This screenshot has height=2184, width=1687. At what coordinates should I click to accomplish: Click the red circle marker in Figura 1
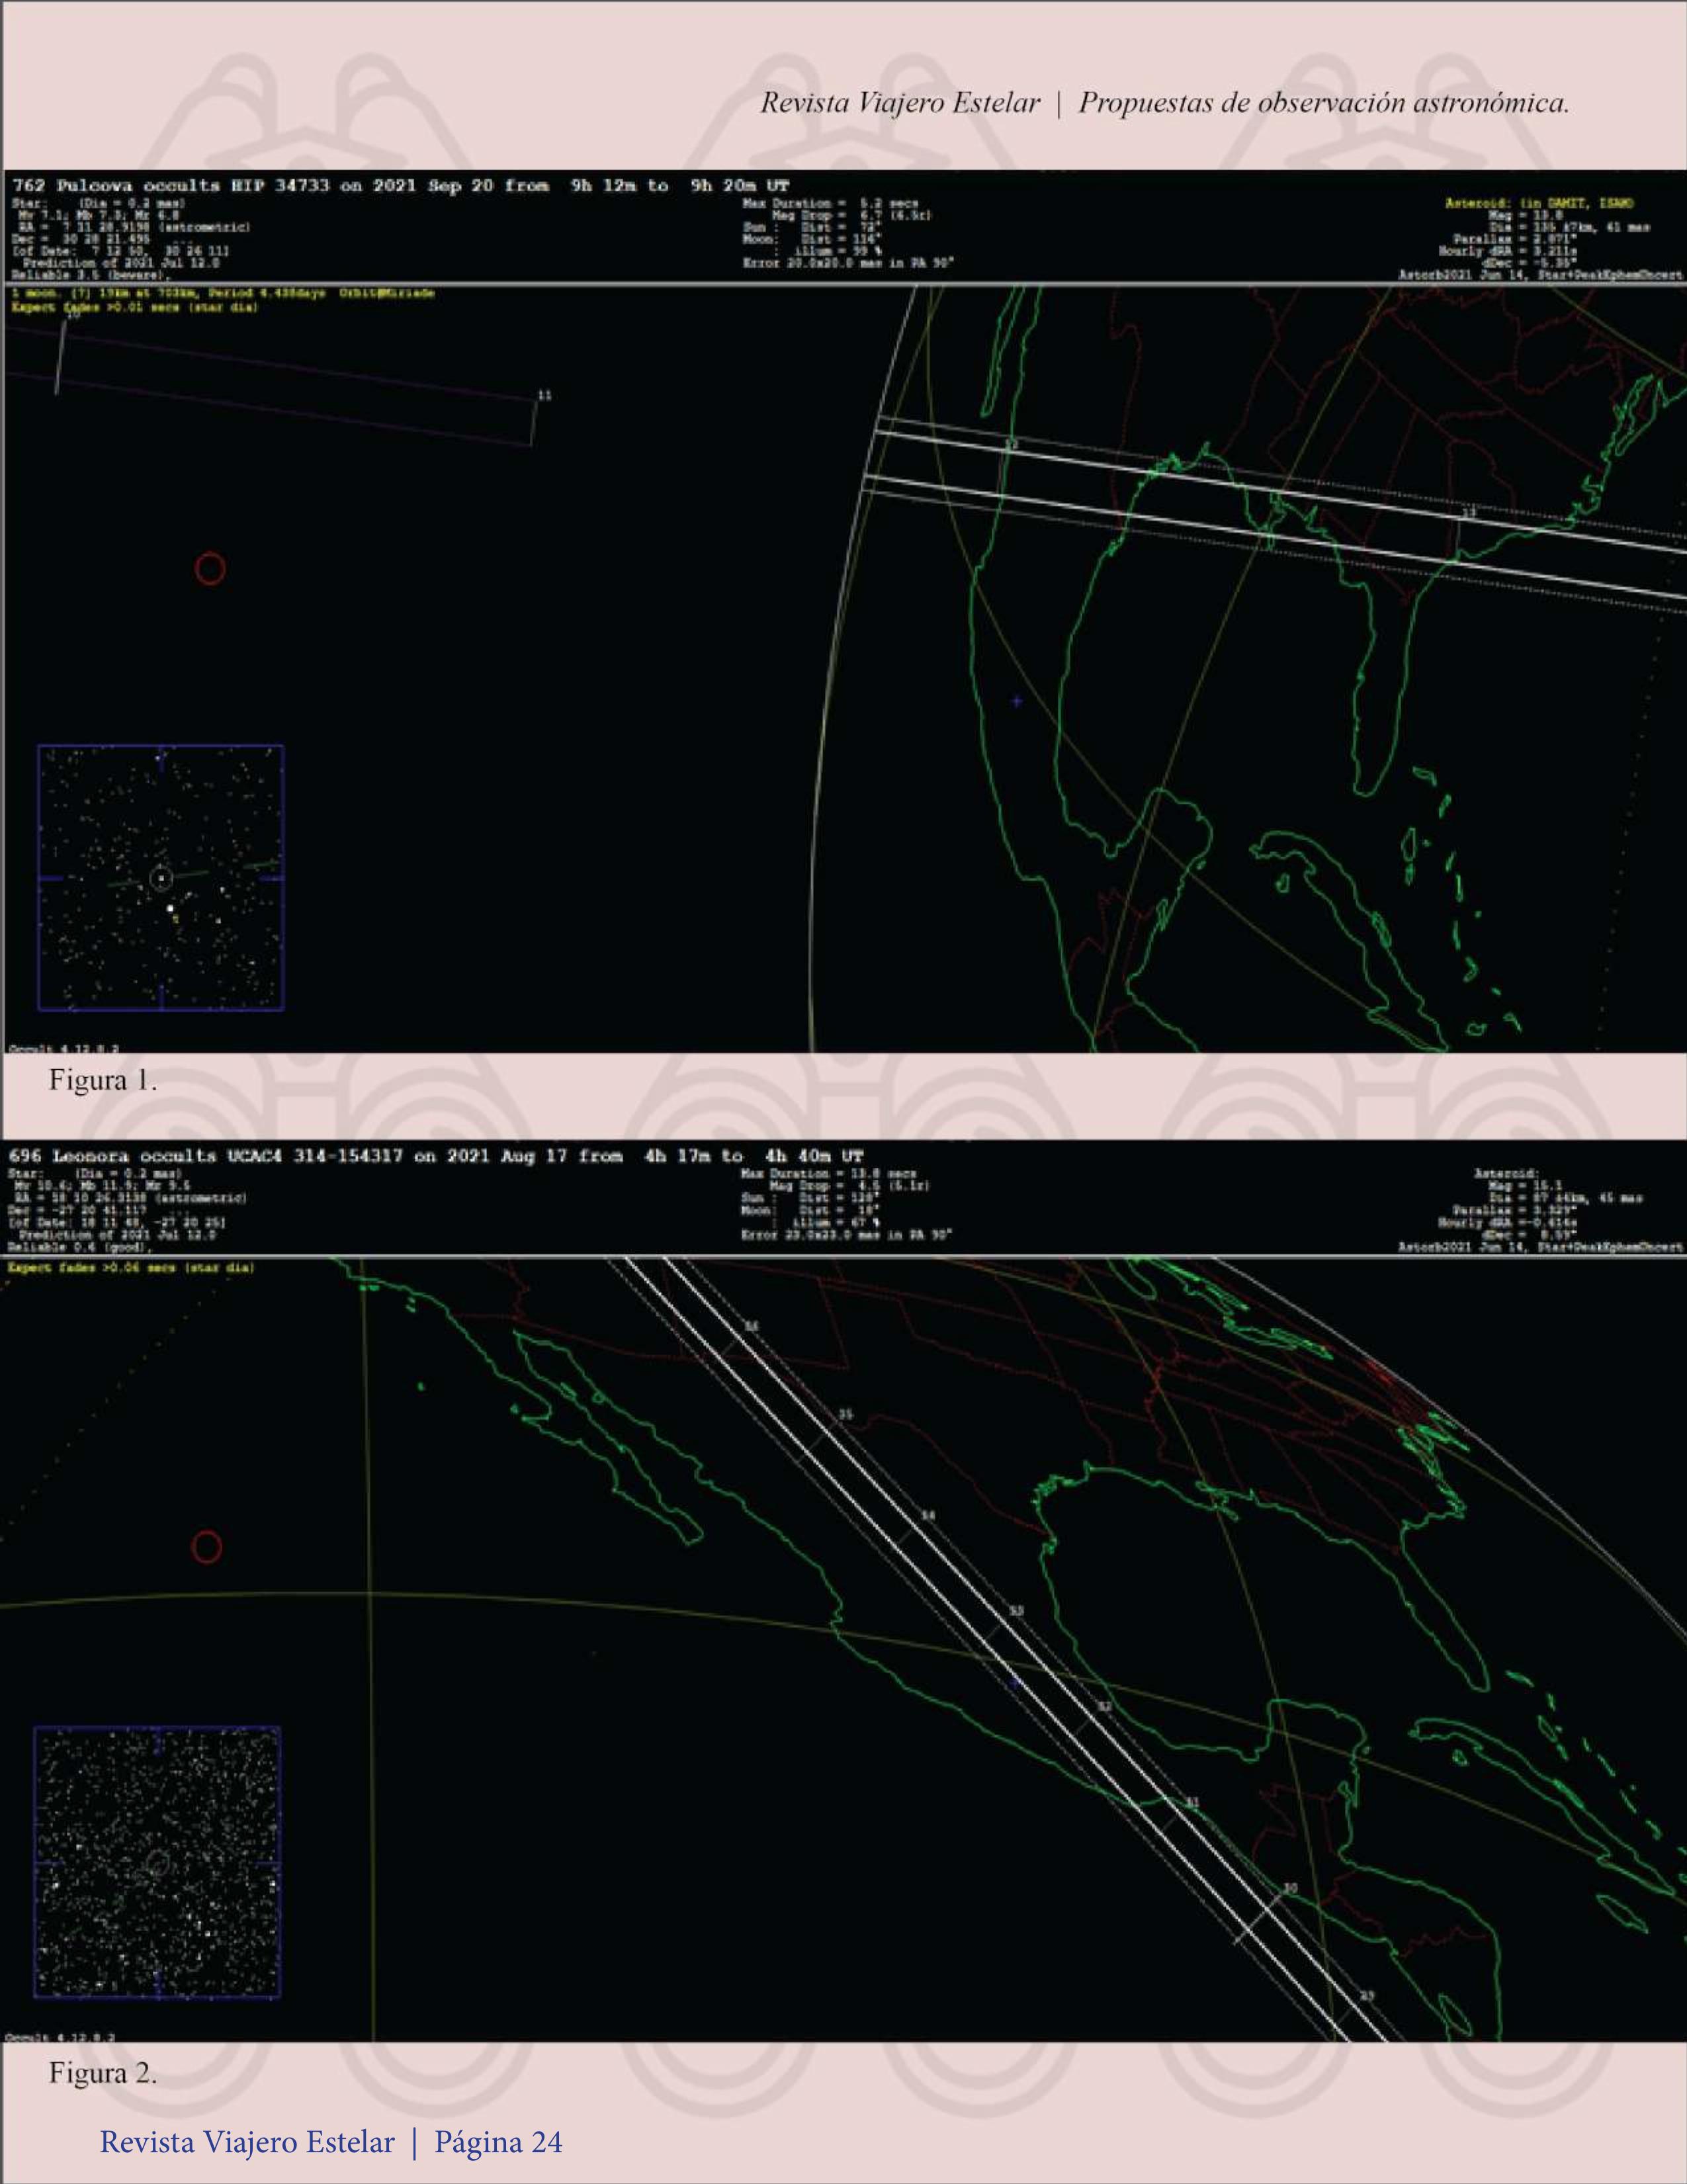pos(210,568)
